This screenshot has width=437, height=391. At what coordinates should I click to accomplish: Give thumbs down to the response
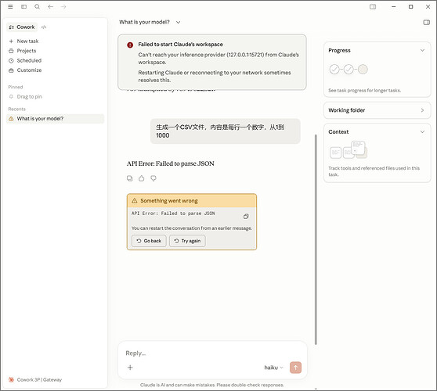tap(153, 178)
